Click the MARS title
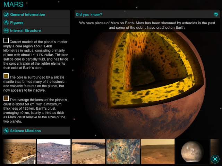 click(x=13, y=4)
